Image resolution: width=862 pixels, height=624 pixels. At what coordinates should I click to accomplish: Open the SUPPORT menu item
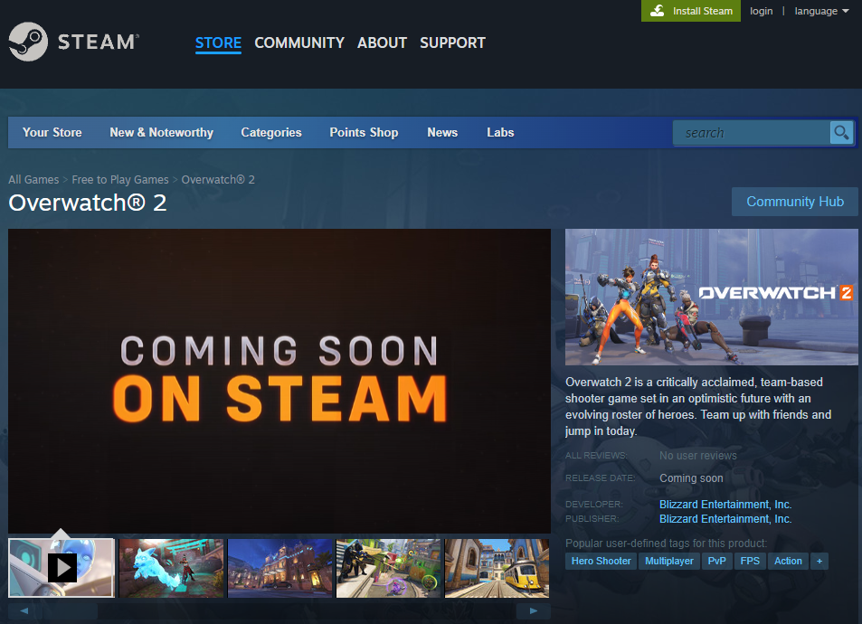pos(452,43)
